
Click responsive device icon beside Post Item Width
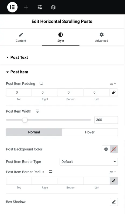coord(38,111)
